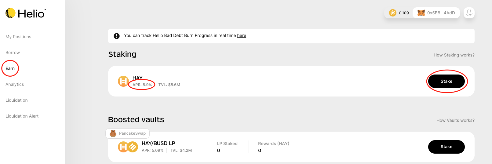Select Earn in the sidebar
492x164 pixels.
(x=10, y=68)
